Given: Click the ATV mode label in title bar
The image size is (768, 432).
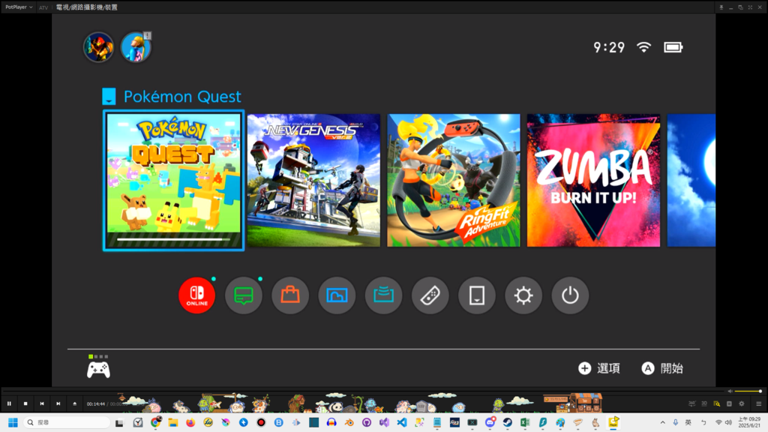Looking at the screenshot, I should (43, 7).
